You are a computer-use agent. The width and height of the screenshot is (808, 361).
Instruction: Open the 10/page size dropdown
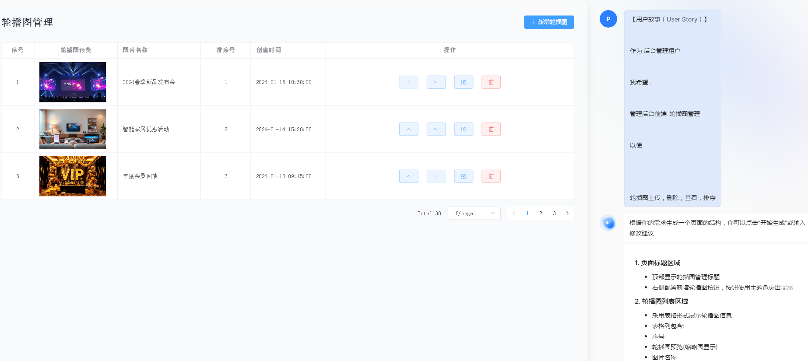pyautogui.click(x=474, y=214)
